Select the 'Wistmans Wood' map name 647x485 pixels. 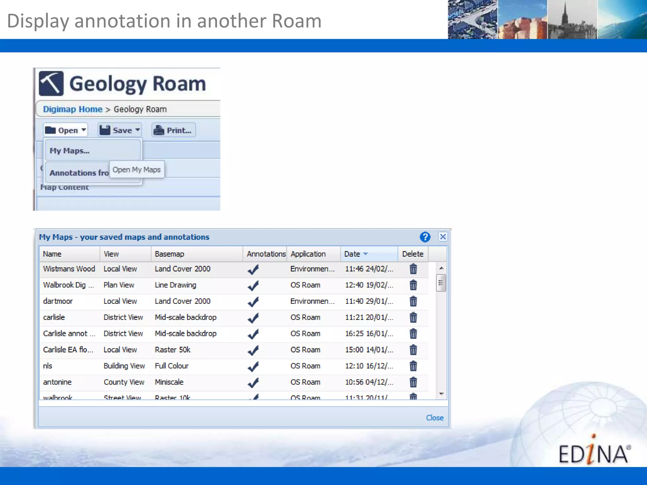[x=69, y=269]
